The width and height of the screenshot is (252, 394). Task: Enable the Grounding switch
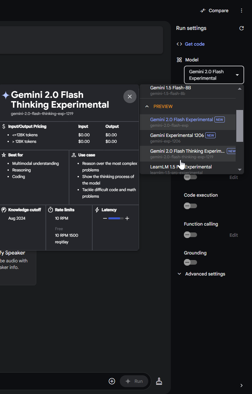coord(190,262)
